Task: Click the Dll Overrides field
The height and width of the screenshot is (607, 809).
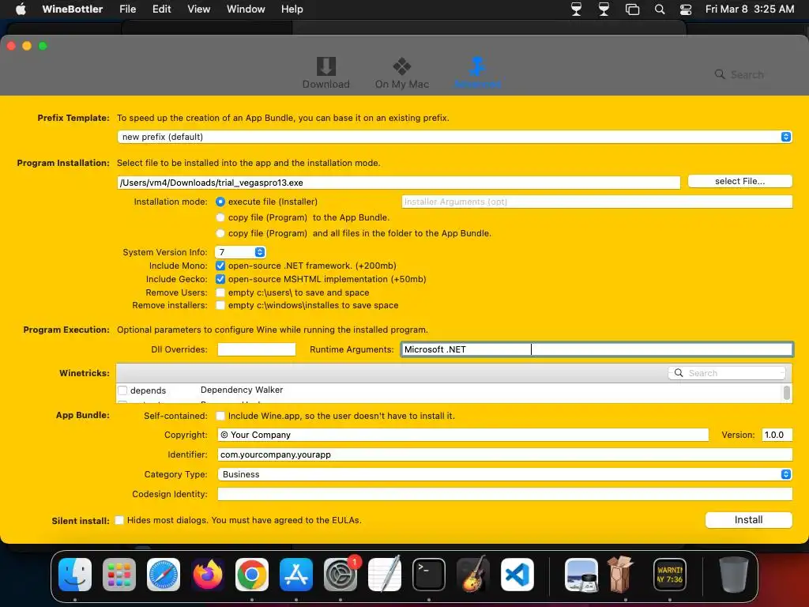Action: click(257, 349)
